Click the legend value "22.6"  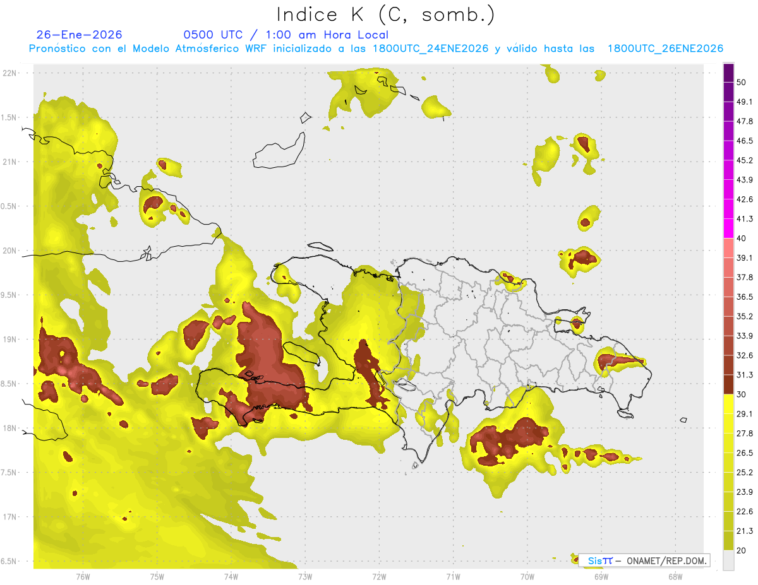click(745, 512)
